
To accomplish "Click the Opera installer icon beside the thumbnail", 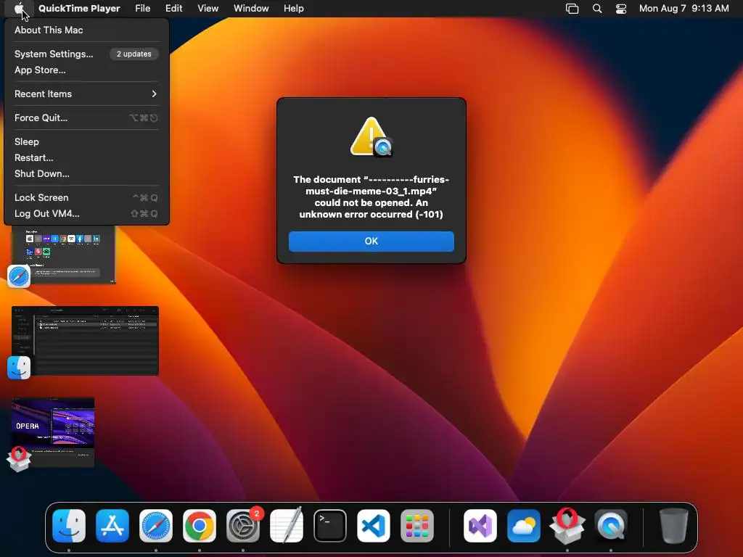I will click(x=19, y=459).
